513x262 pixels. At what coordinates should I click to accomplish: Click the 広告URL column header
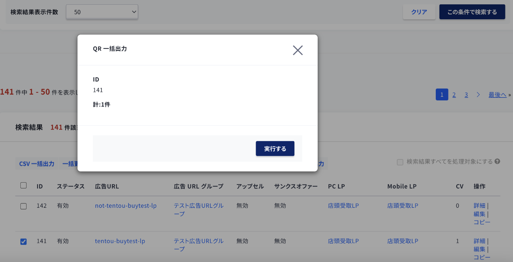coord(107,186)
